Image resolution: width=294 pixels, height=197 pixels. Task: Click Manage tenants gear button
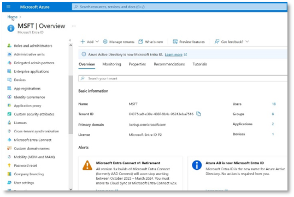pos(119,42)
